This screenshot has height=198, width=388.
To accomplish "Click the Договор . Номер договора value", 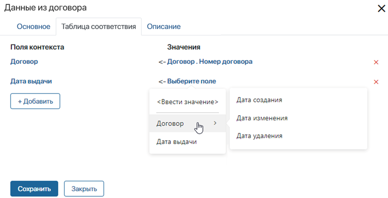I will pos(209,62).
